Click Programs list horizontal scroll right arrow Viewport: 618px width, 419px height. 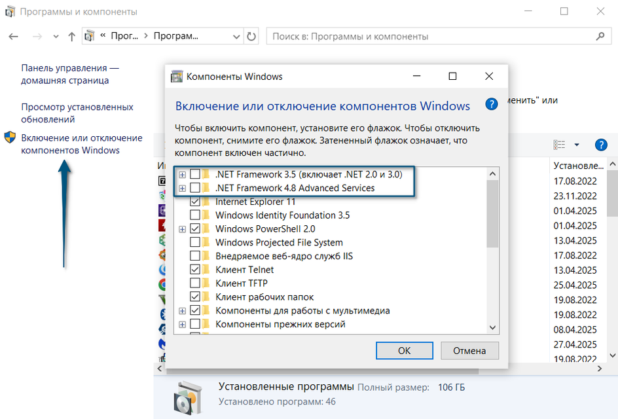(x=600, y=369)
